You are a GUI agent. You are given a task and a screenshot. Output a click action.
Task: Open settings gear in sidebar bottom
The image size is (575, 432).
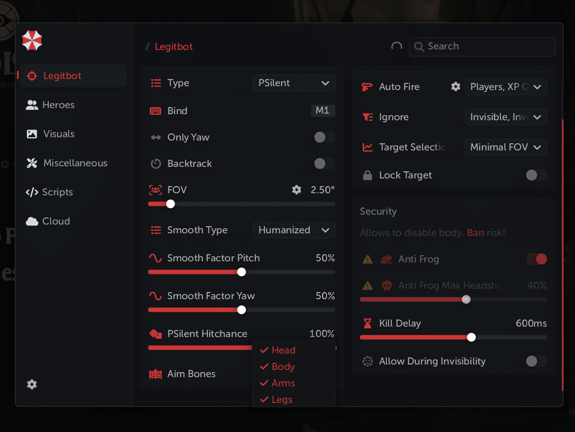pos(32,384)
